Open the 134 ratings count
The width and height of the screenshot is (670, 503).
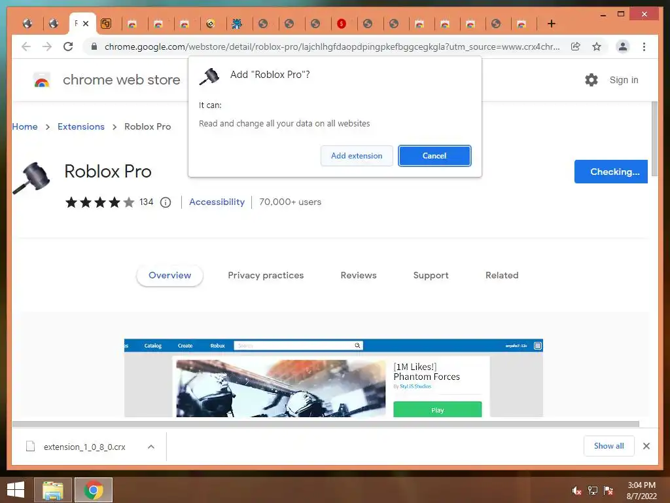click(x=146, y=202)
